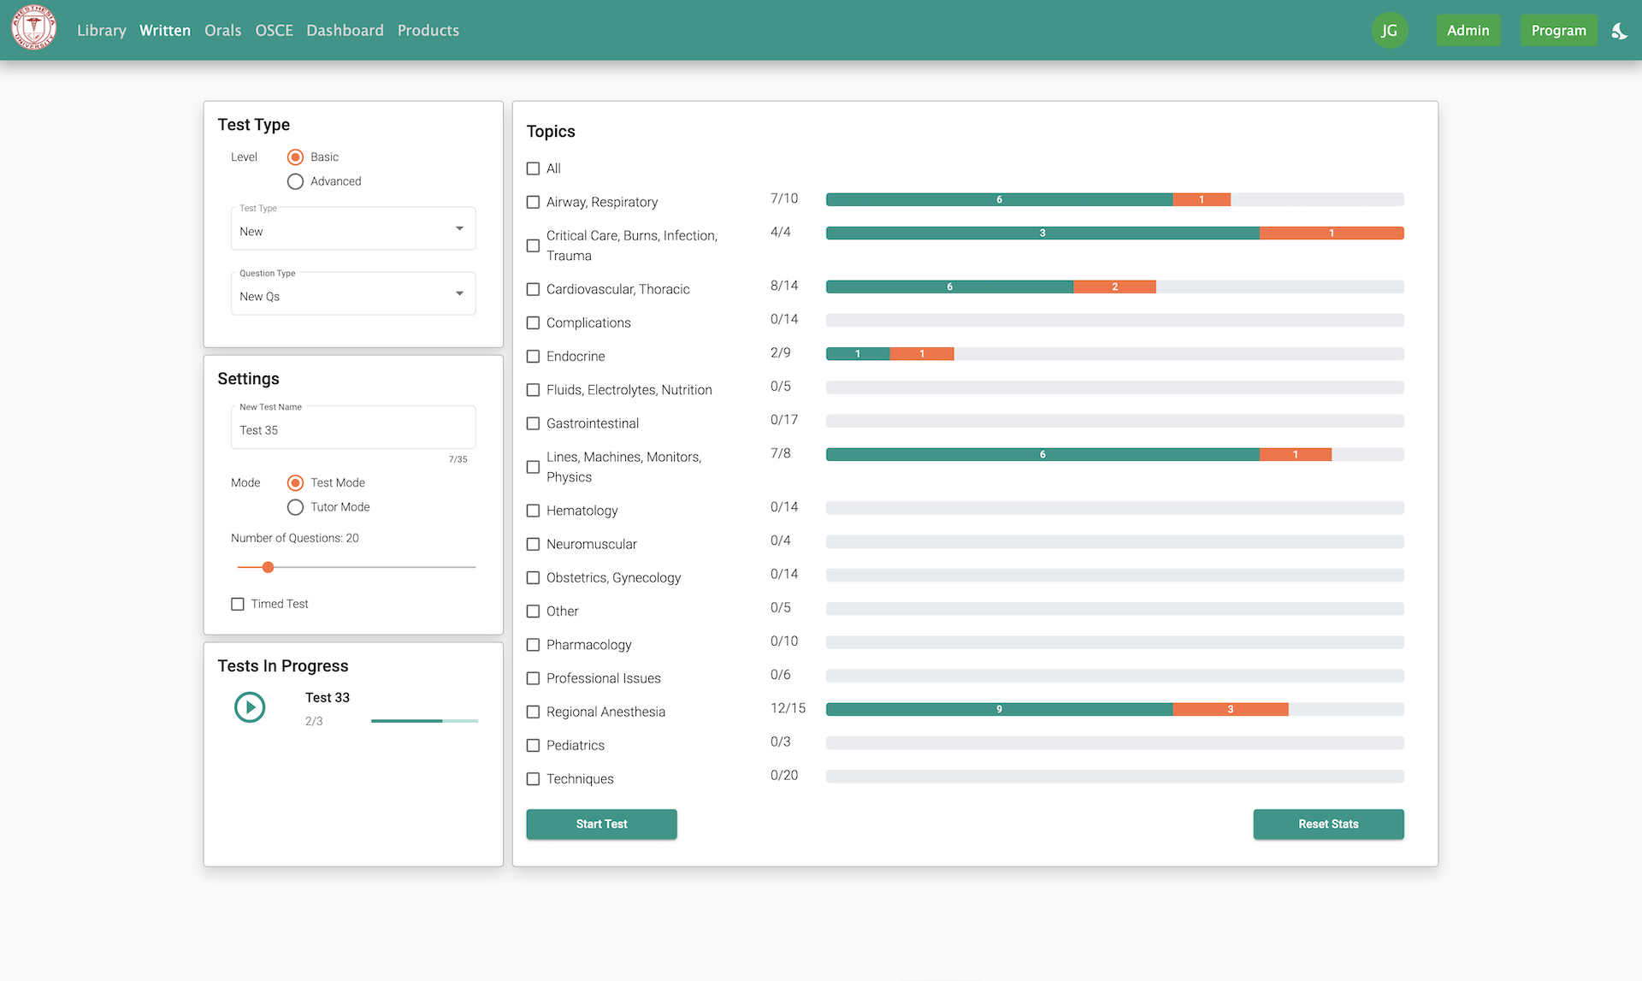Image resolution: width=1642 pixels, height=981 pixels.
Task: Choose Tutor Mode radio button
Action: click(295, 507)
